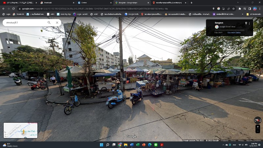This screenshot has width=263, height=148.
Task: Open PowerPoint from the taskbar
Action: (144, 145)
